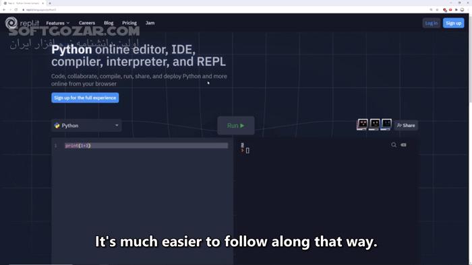Open the red rectangular extension icon
The height and width of the screenshot is (265, 472).
450,9
